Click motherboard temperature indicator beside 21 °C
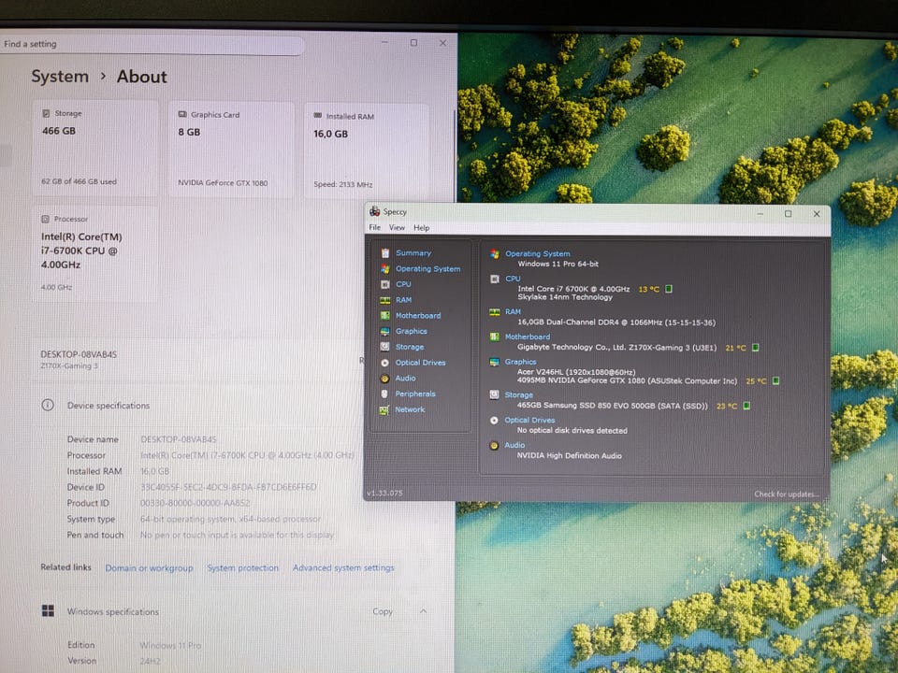This screenshot has width=898, height=673. tap(756, 348)
